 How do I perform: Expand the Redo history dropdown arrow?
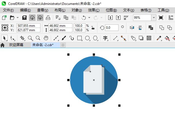pyautogui.click(x=101, y=18)
